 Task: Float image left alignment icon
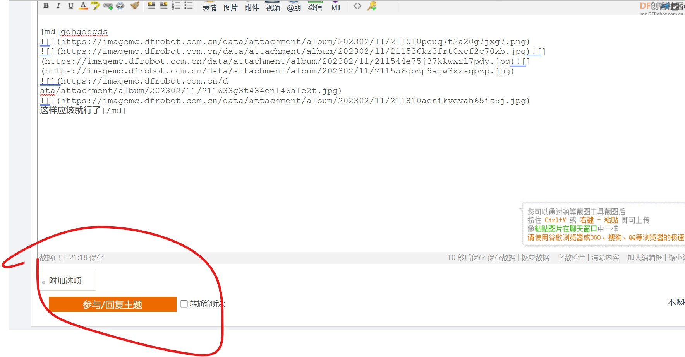(151, 5)
